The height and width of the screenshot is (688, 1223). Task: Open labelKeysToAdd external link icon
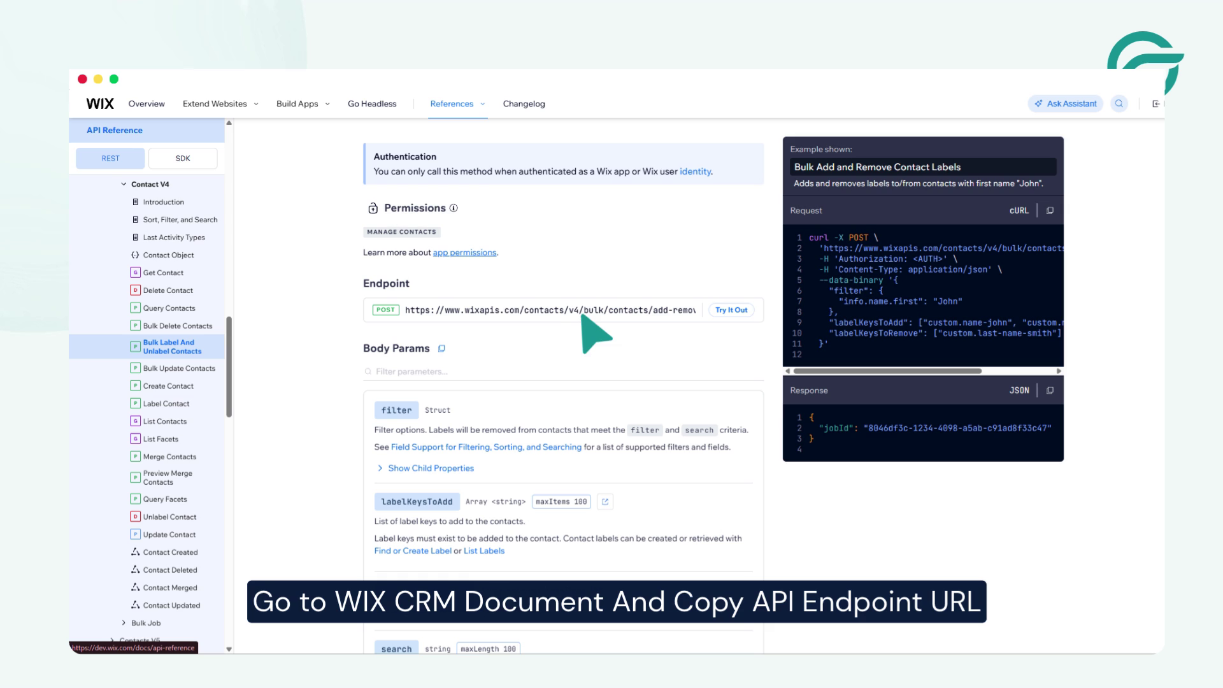tap(605, 502)
